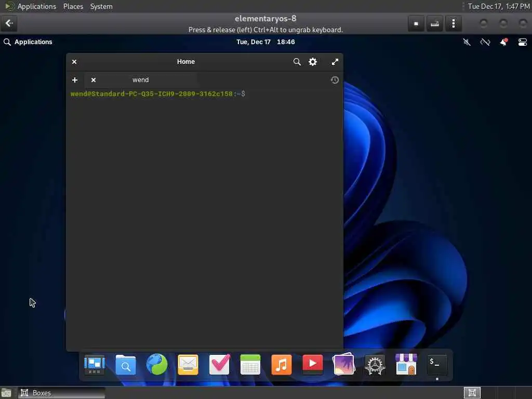Close the Home terminal window
The image size is (532, 399).
click(74, 62)
